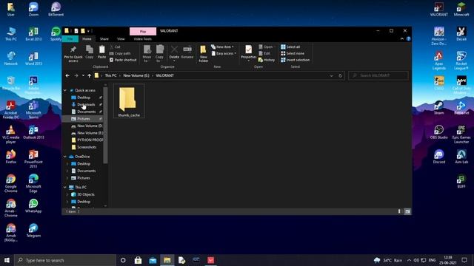This screenshot has height=266, width=474.
Task: Open the New item dropdown
Action: click(222, 47)
